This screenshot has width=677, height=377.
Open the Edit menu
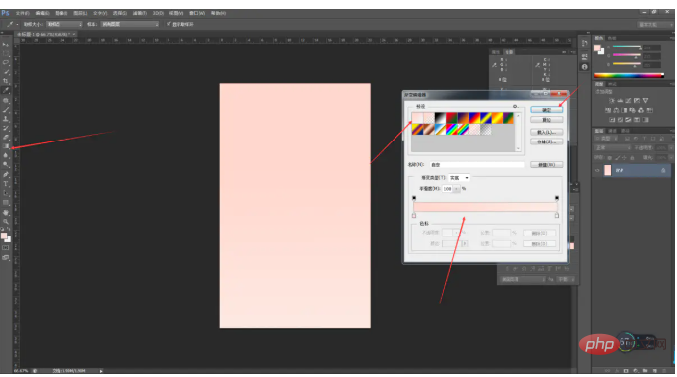[42, 13]
